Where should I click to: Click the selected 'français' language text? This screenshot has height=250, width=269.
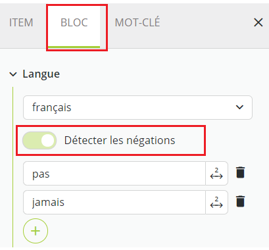tap(52, 107)
